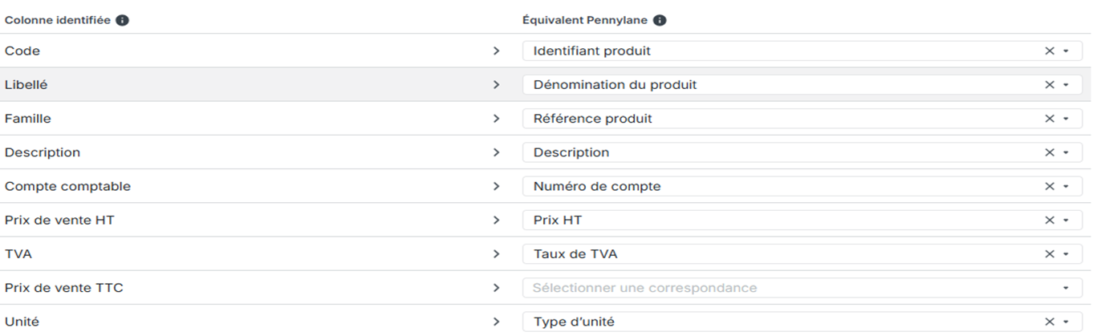The image size is (1109, 336).
Task: Click the chevron on Compte comptable row
Action: click(496, 186)
